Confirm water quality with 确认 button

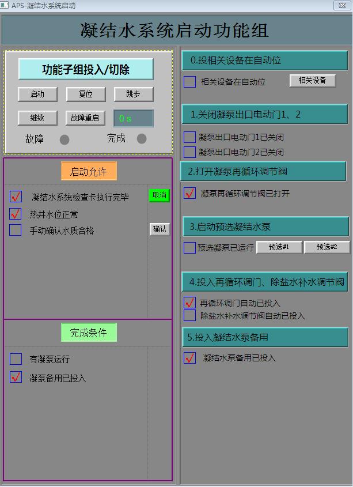pos(160,229)
